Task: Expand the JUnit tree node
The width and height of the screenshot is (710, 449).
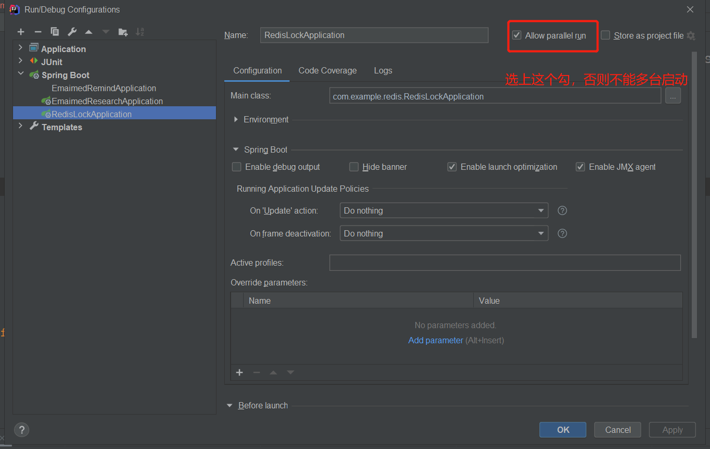Action: tap(20, 61)
